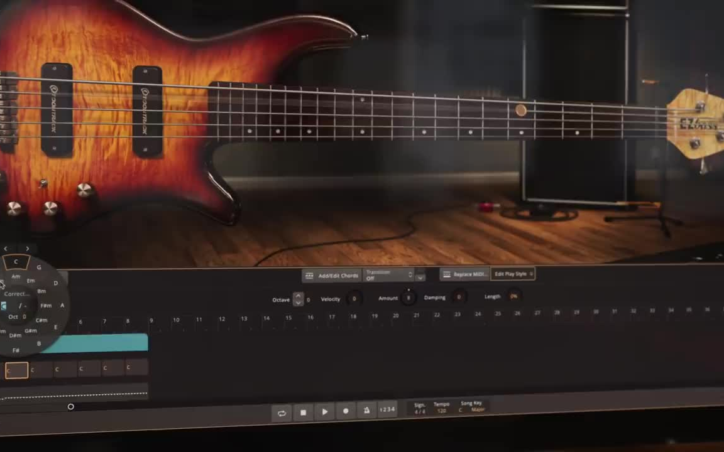
Task: Toggle the 1234 count-in button
Action: point(387,409)
